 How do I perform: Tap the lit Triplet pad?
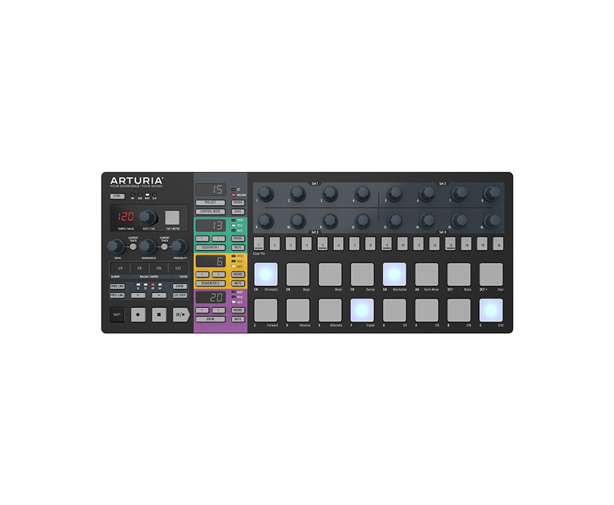click(362, 310)
